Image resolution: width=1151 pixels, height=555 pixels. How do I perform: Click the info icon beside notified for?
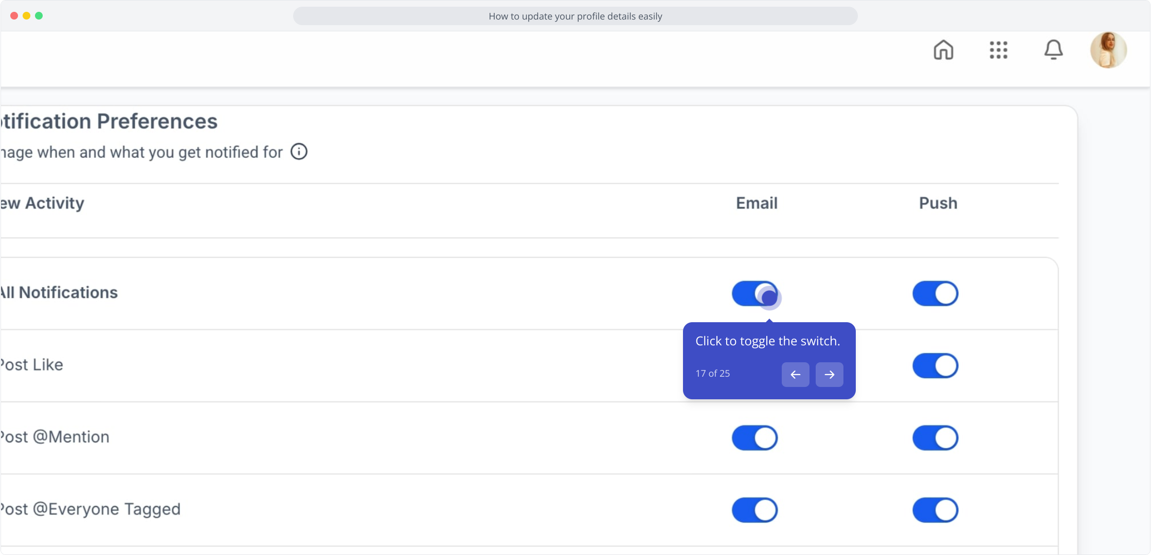[299, 152]
